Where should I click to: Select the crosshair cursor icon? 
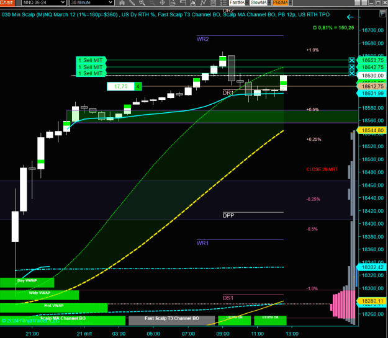[162, 2]
